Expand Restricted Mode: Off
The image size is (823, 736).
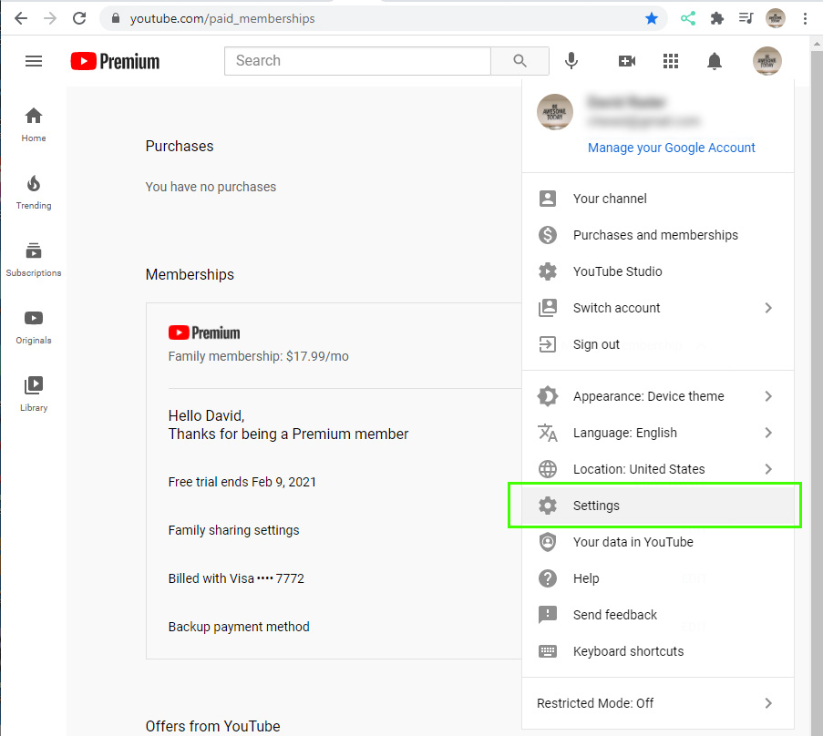[x=658, y=703]
